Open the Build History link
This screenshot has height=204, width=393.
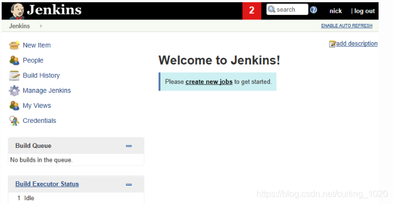coord(41,75)
